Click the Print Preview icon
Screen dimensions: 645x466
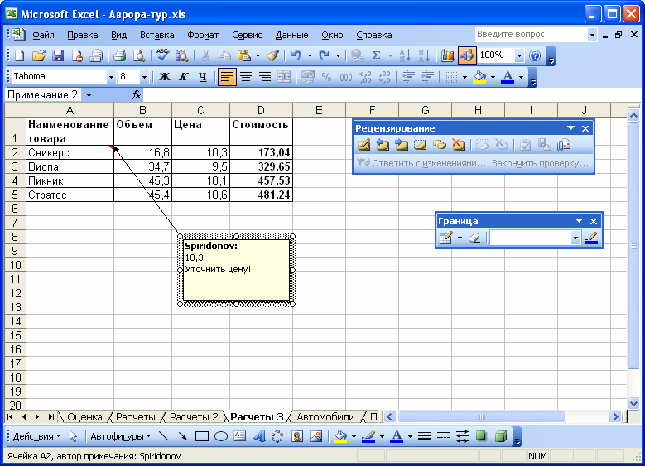point(139,55)
